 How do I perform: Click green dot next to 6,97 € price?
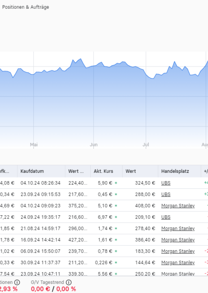(x=116, y=217)
